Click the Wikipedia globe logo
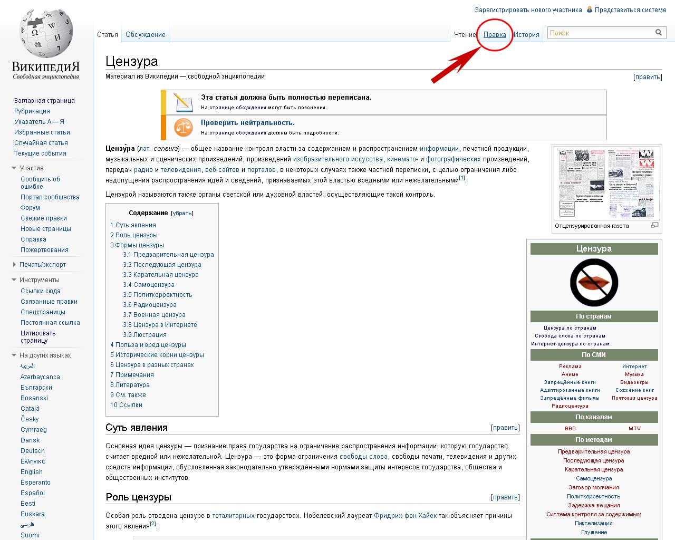This screenshot has width=675, height=540. tap(46, 34)
